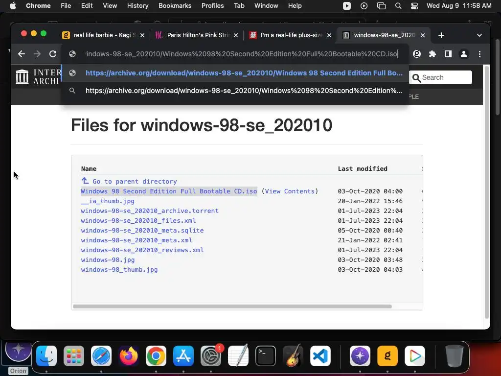Click the Chrome back arrow button
This screenshot has height=376, width=501.
point(22,54)
